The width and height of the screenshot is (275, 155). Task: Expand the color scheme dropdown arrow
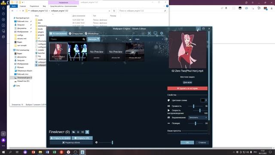point(206,100)
